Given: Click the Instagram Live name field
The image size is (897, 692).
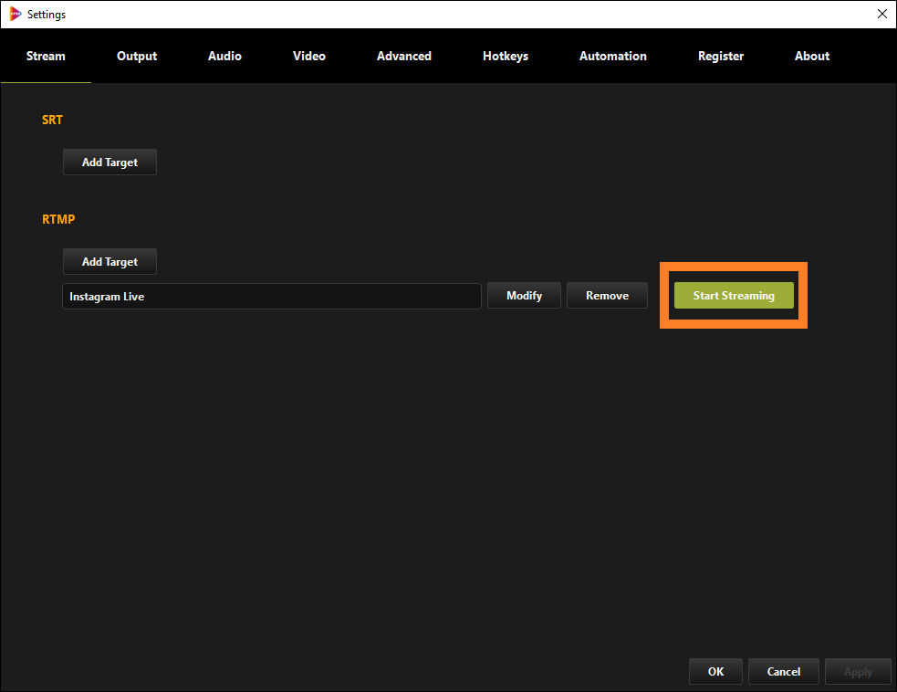Looking at the screenshot, I should pyautogui.click(x=271, y=296).
